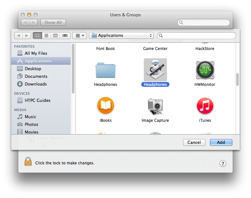
Task: Click the file list vertical scrollbar
Action: click(x=238, y=79)
